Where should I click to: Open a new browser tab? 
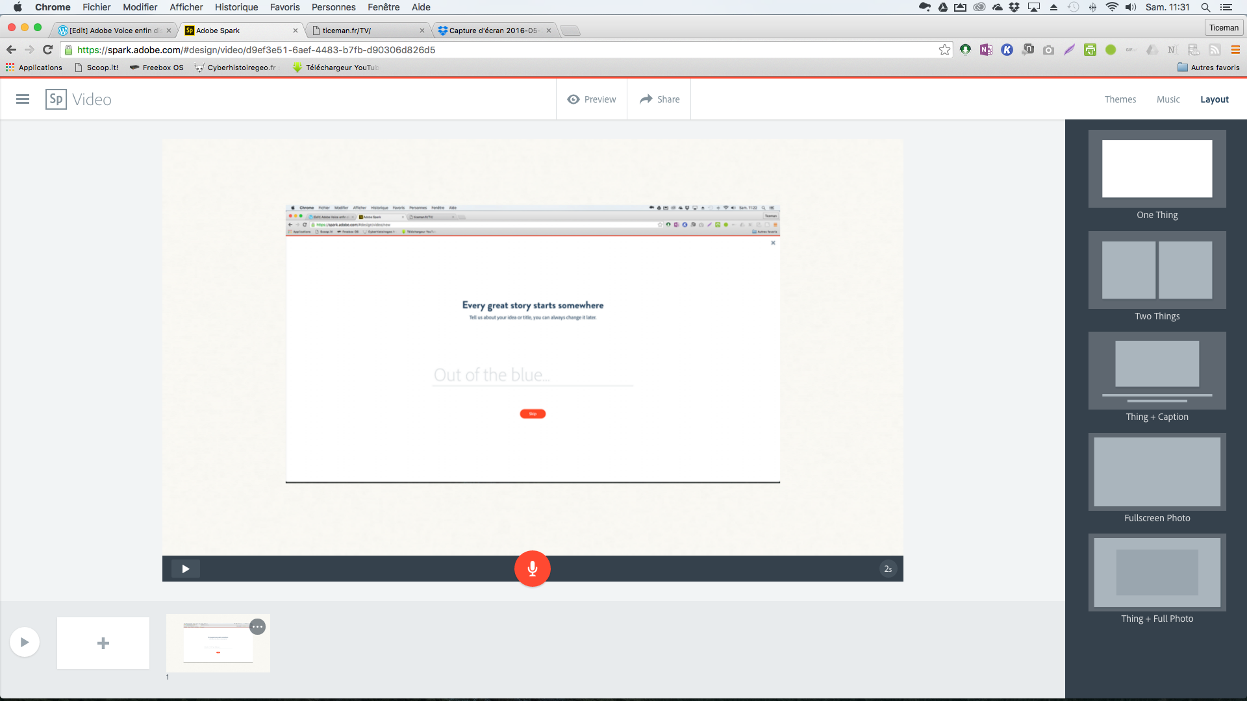tap(570, 31)
